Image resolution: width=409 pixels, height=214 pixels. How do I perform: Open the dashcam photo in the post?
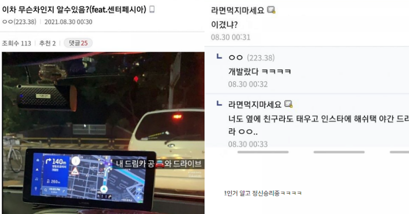tap(103, 133)
